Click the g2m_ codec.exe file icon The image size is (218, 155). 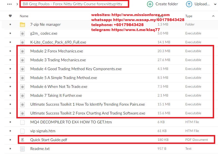tap(22, 34)
